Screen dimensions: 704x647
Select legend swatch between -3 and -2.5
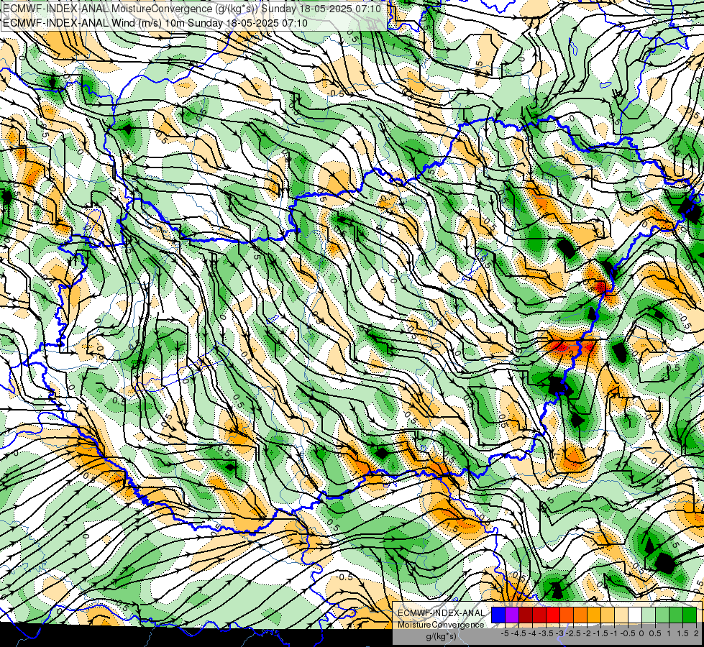567,615
